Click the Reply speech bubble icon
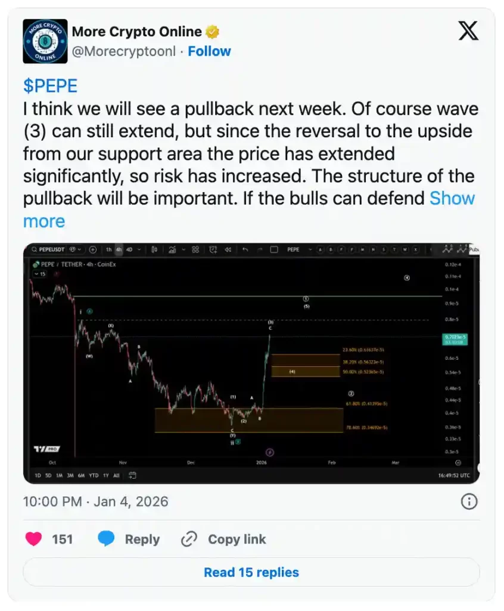The width and height of the screenshot is (504, 611). 106,539
